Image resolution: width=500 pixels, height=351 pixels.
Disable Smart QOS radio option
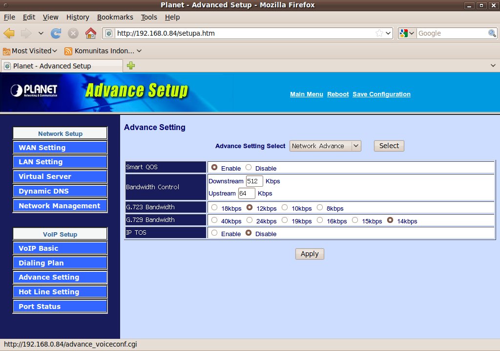(x=249, y=167)
